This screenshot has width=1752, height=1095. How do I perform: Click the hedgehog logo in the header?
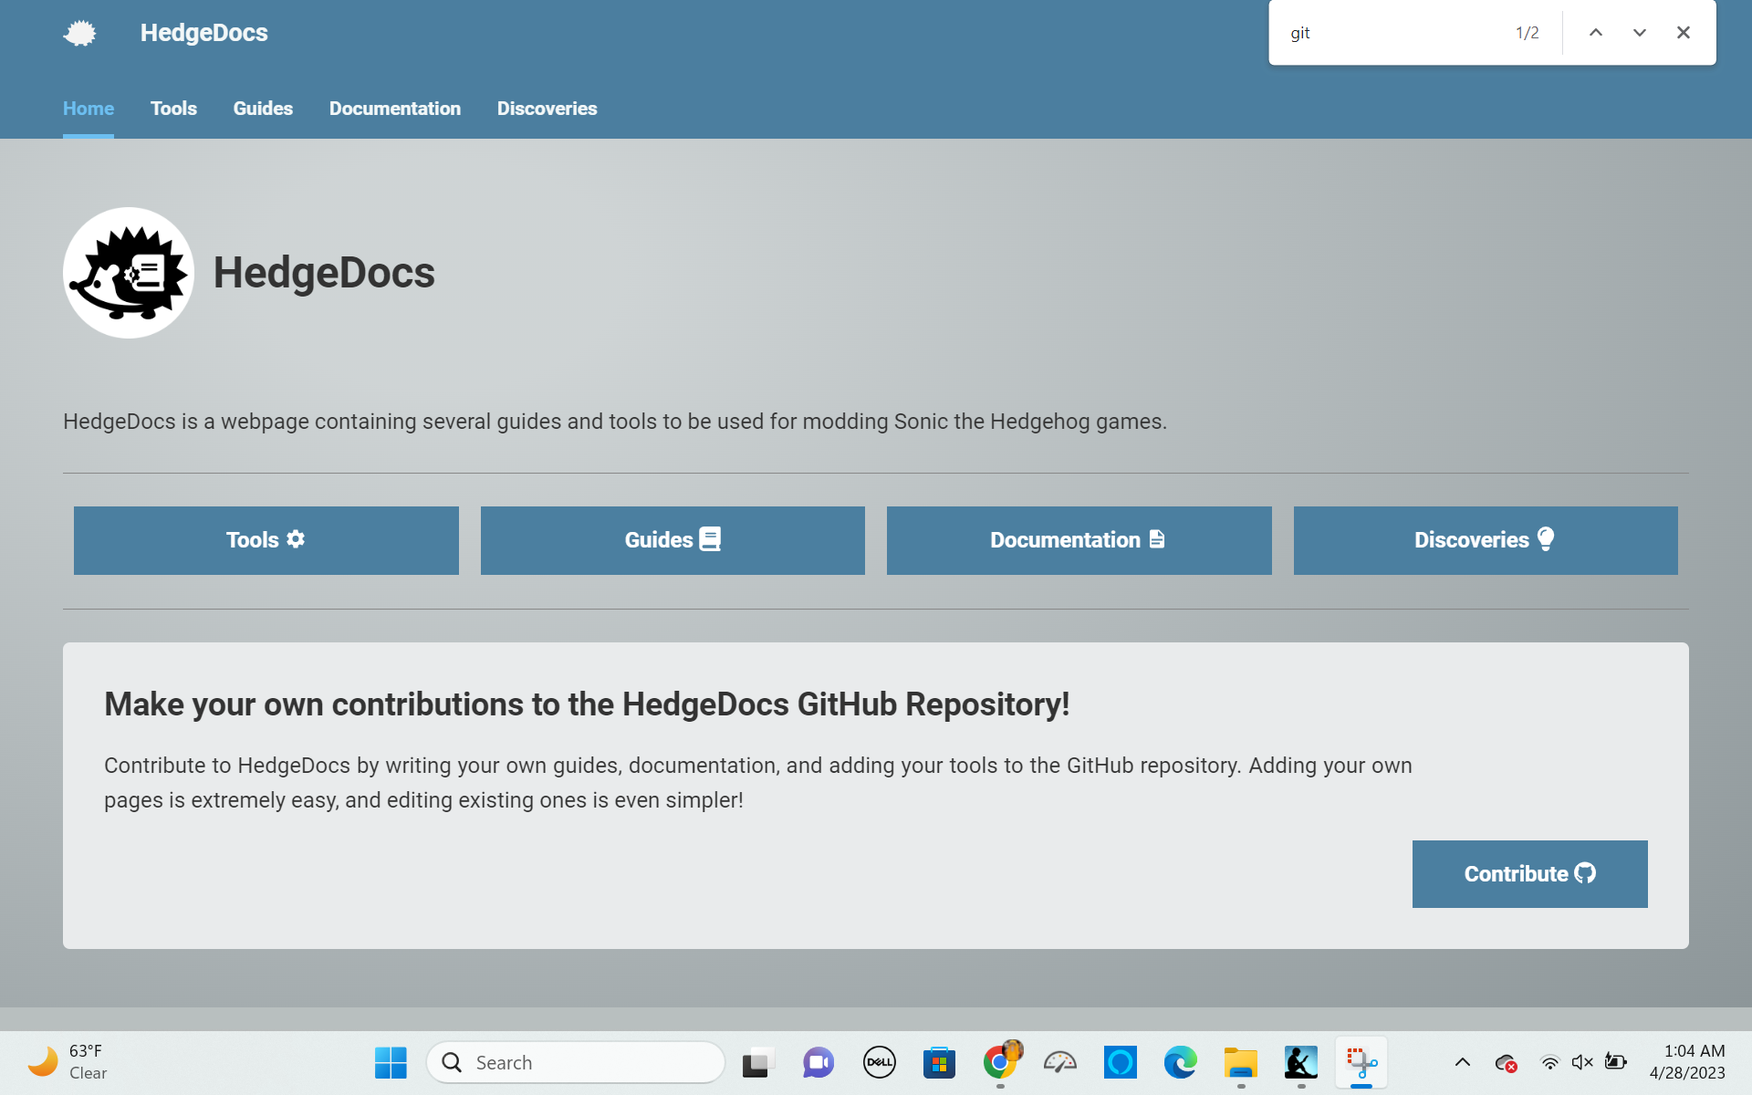click(80, 34)
